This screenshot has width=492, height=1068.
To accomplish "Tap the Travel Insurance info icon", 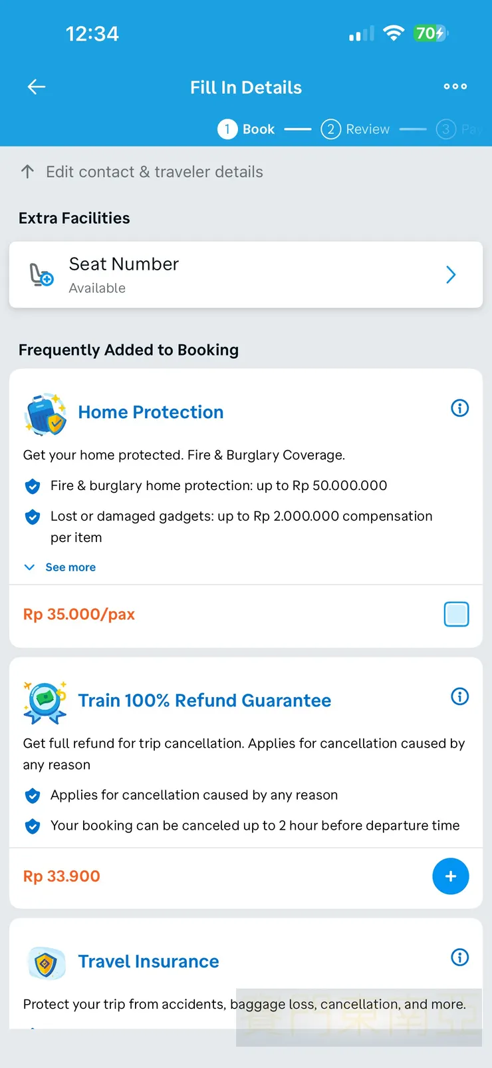I will 459,957.
